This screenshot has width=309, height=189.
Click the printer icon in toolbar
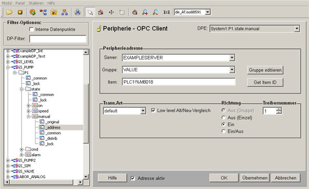click(x=77, y=12)
